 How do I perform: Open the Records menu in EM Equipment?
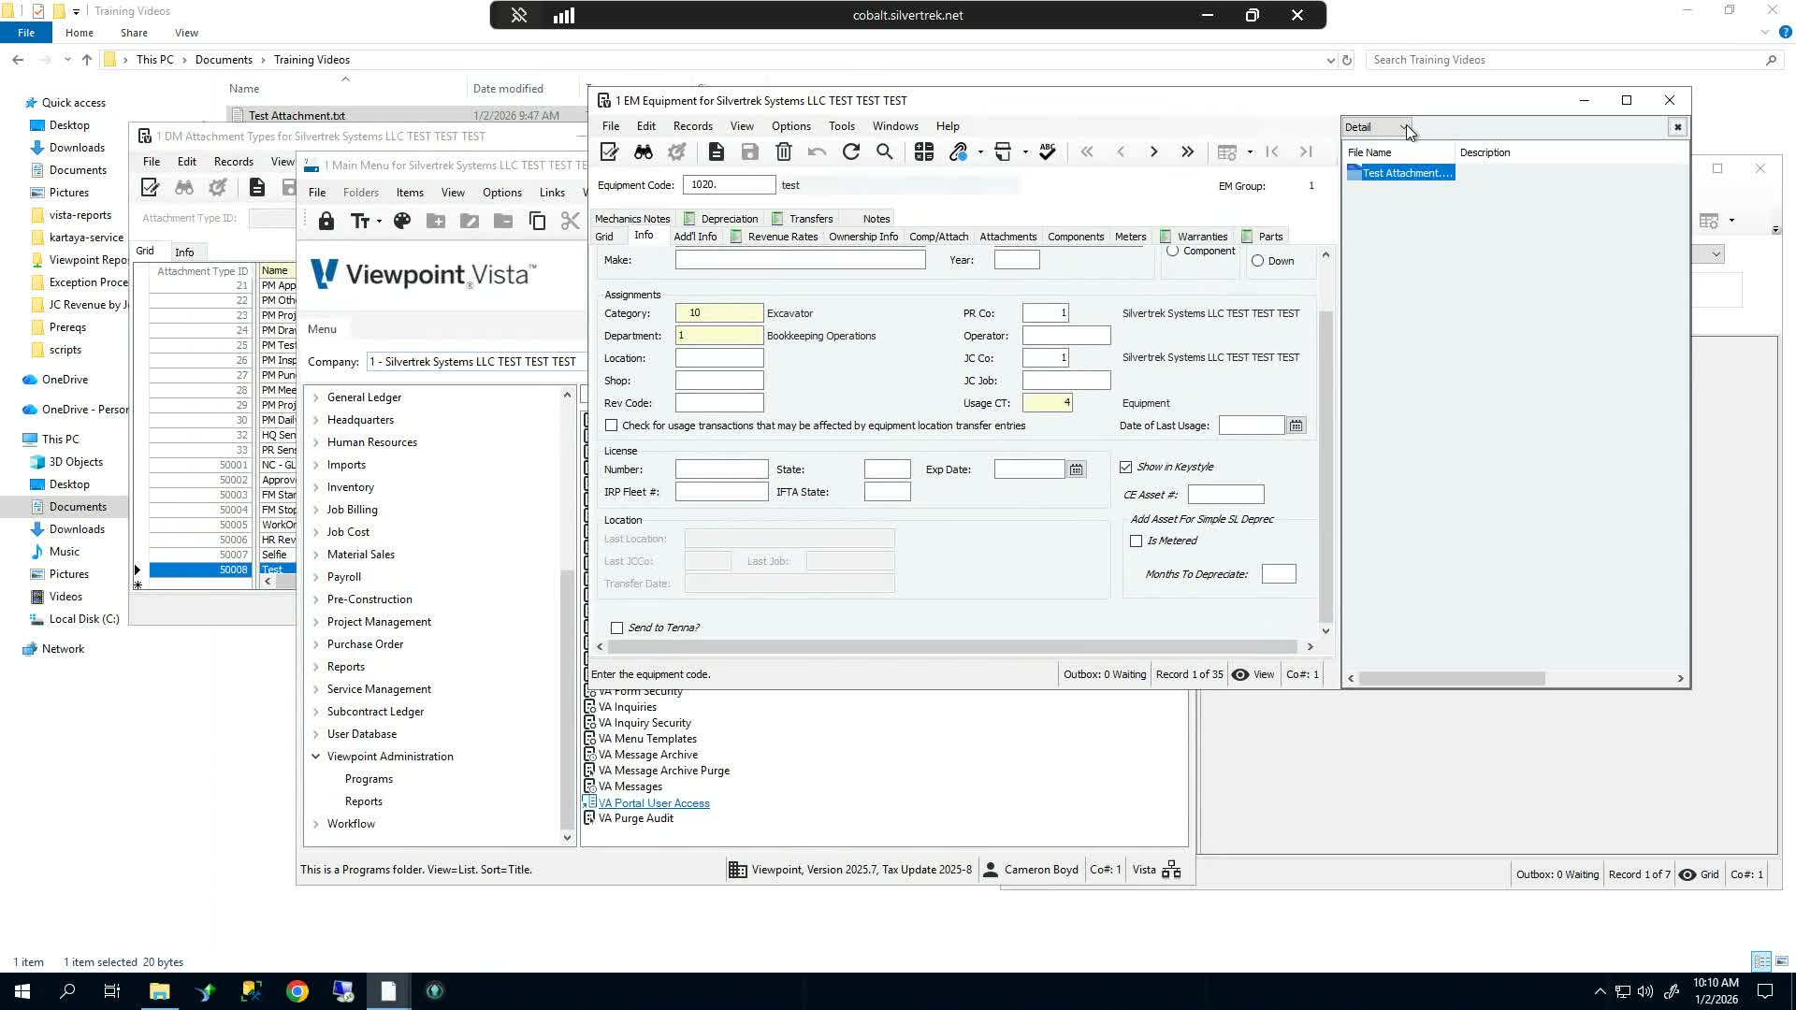(693, 126)
